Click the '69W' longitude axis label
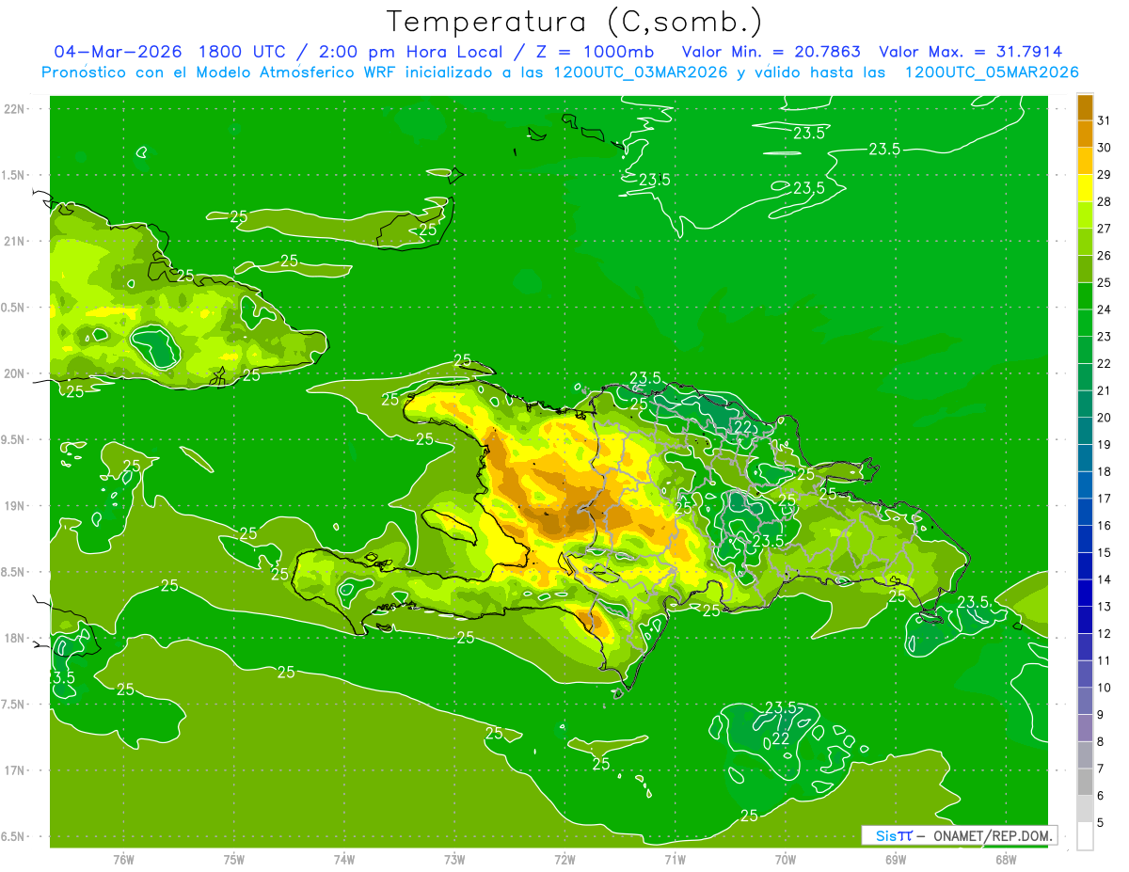The height and width of the screenshot is (872, 1129). coord(896,860)
